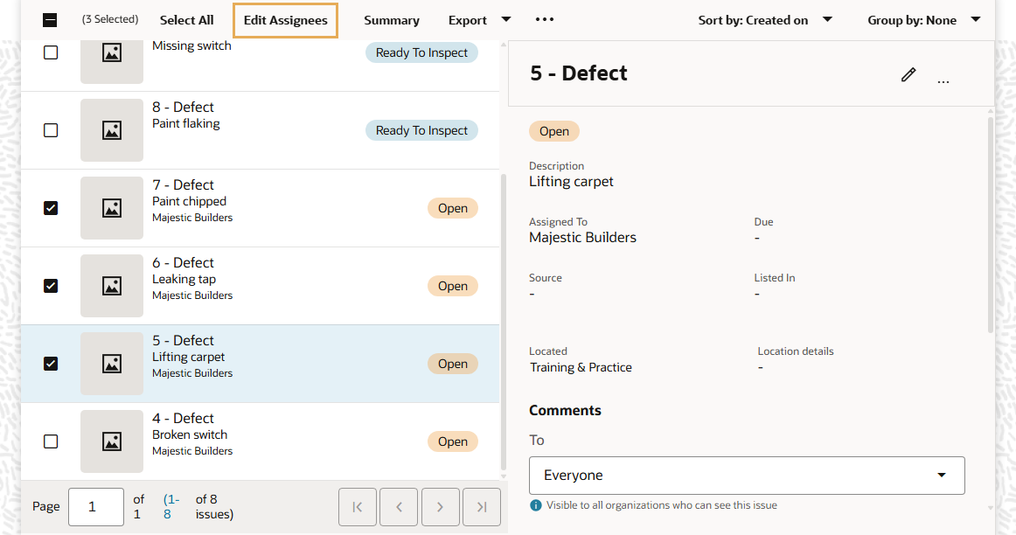Open the toolbar overflow ellipsis menu
Screen dimensions: 1016x535
[x=545, y=20]
